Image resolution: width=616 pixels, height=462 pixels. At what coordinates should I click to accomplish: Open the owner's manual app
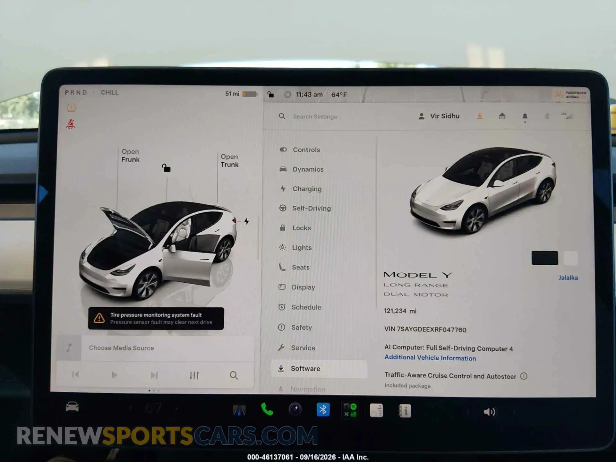pos(405,411)
